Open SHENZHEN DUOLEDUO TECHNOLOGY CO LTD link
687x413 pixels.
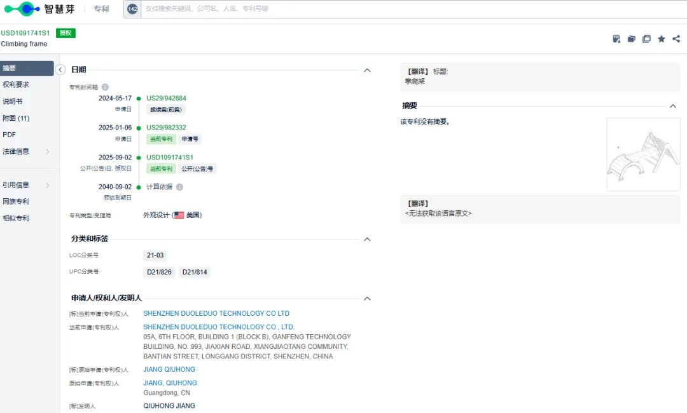216,313
